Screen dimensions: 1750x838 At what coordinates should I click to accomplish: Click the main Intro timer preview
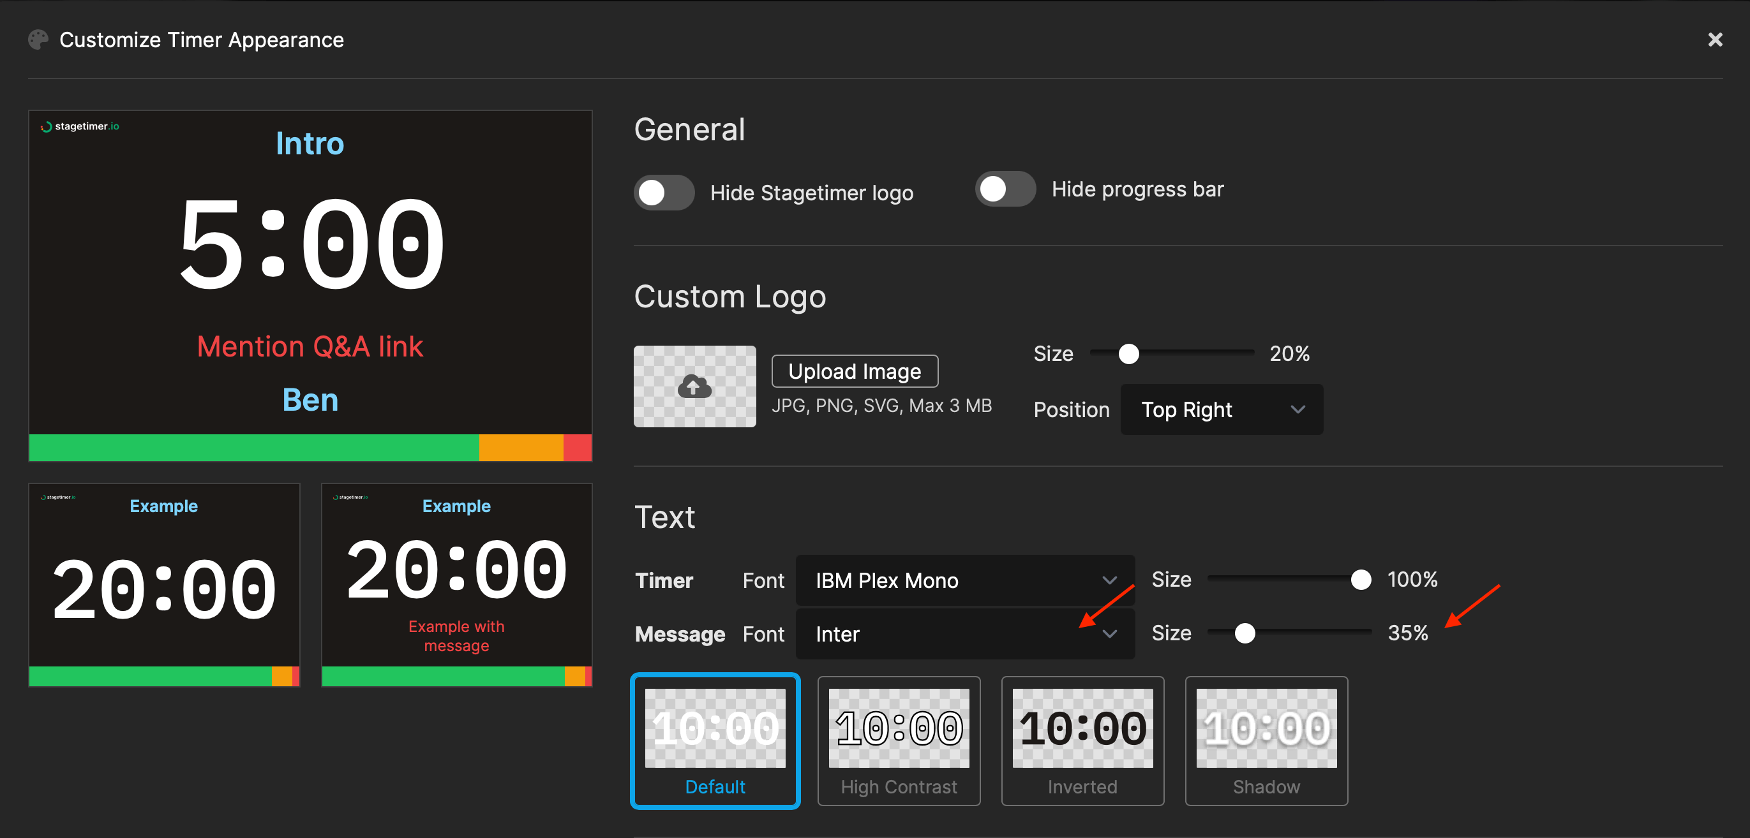(310, 286)
